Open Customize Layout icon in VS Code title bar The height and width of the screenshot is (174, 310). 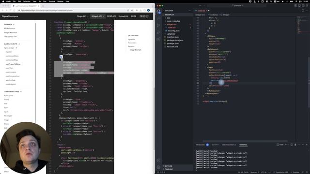(x=307, y=5)
